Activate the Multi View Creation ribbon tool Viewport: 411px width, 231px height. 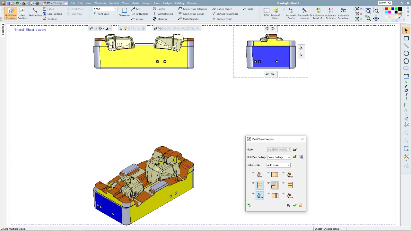(11, 14)
